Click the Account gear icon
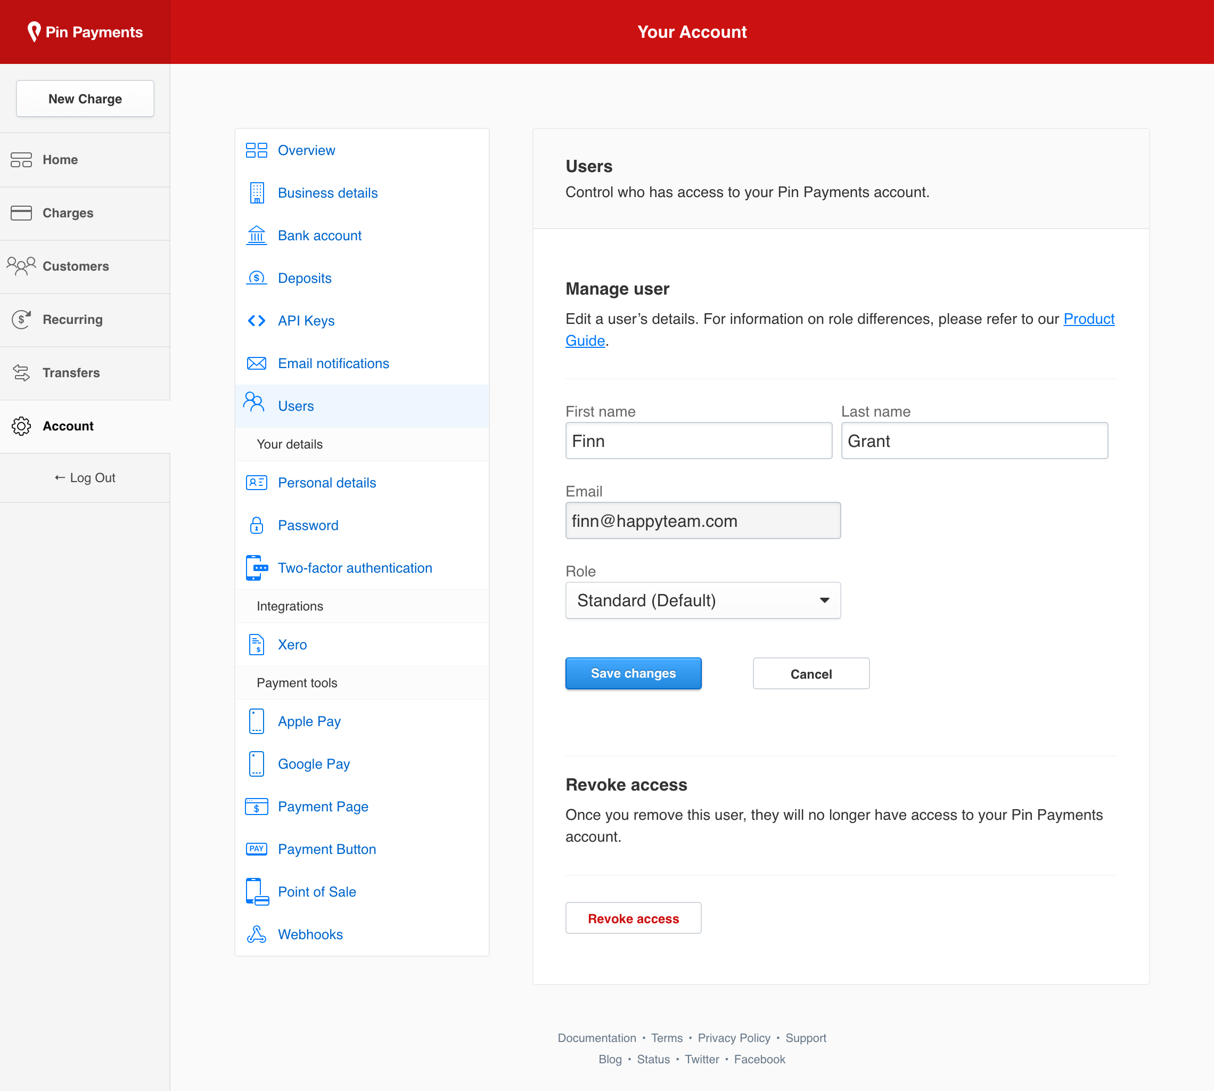1214x1091 pixels. click(22, 426)
